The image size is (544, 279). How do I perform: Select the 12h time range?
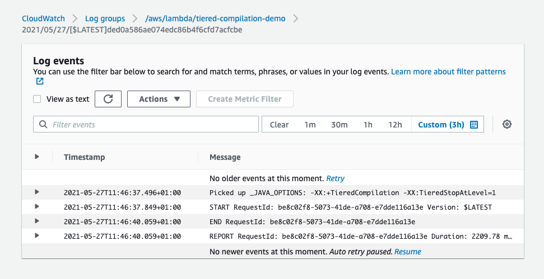point(395,125)
